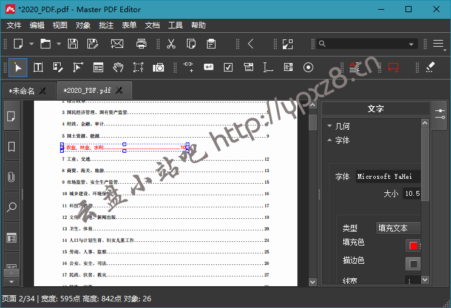Viewport: 451px width, 308px height.
Task: Expand the 几何 section
Action: click(330, 126)
